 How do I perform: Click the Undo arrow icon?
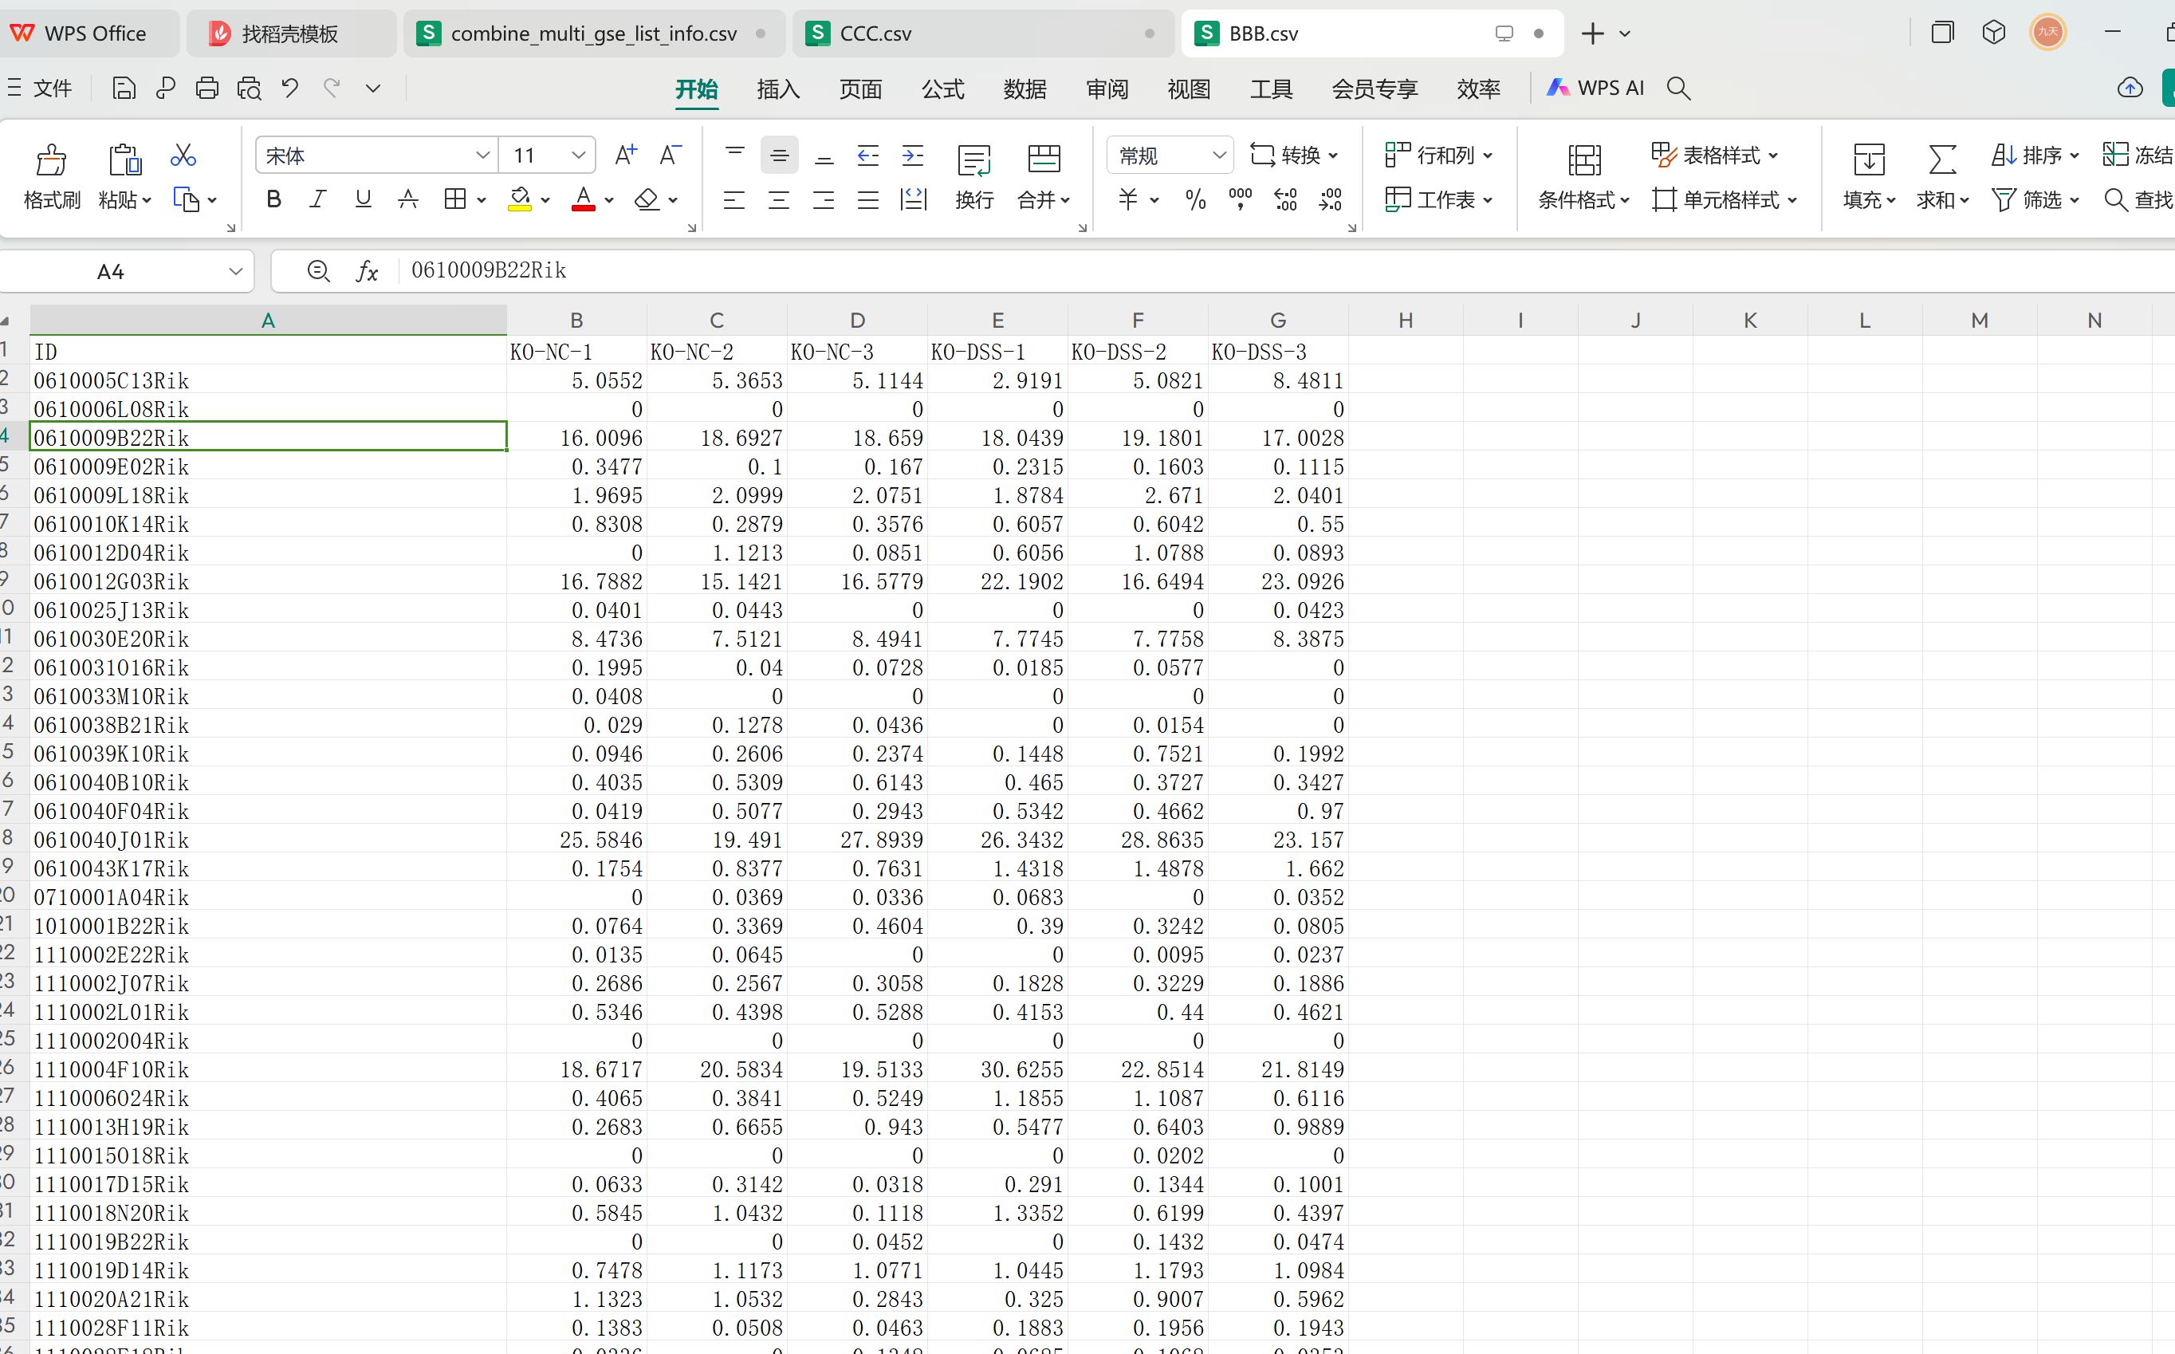pos(289,88)
